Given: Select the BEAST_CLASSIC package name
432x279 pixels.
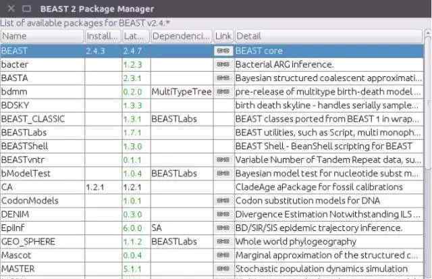Looking at the screenshot, I should point(33,119).
